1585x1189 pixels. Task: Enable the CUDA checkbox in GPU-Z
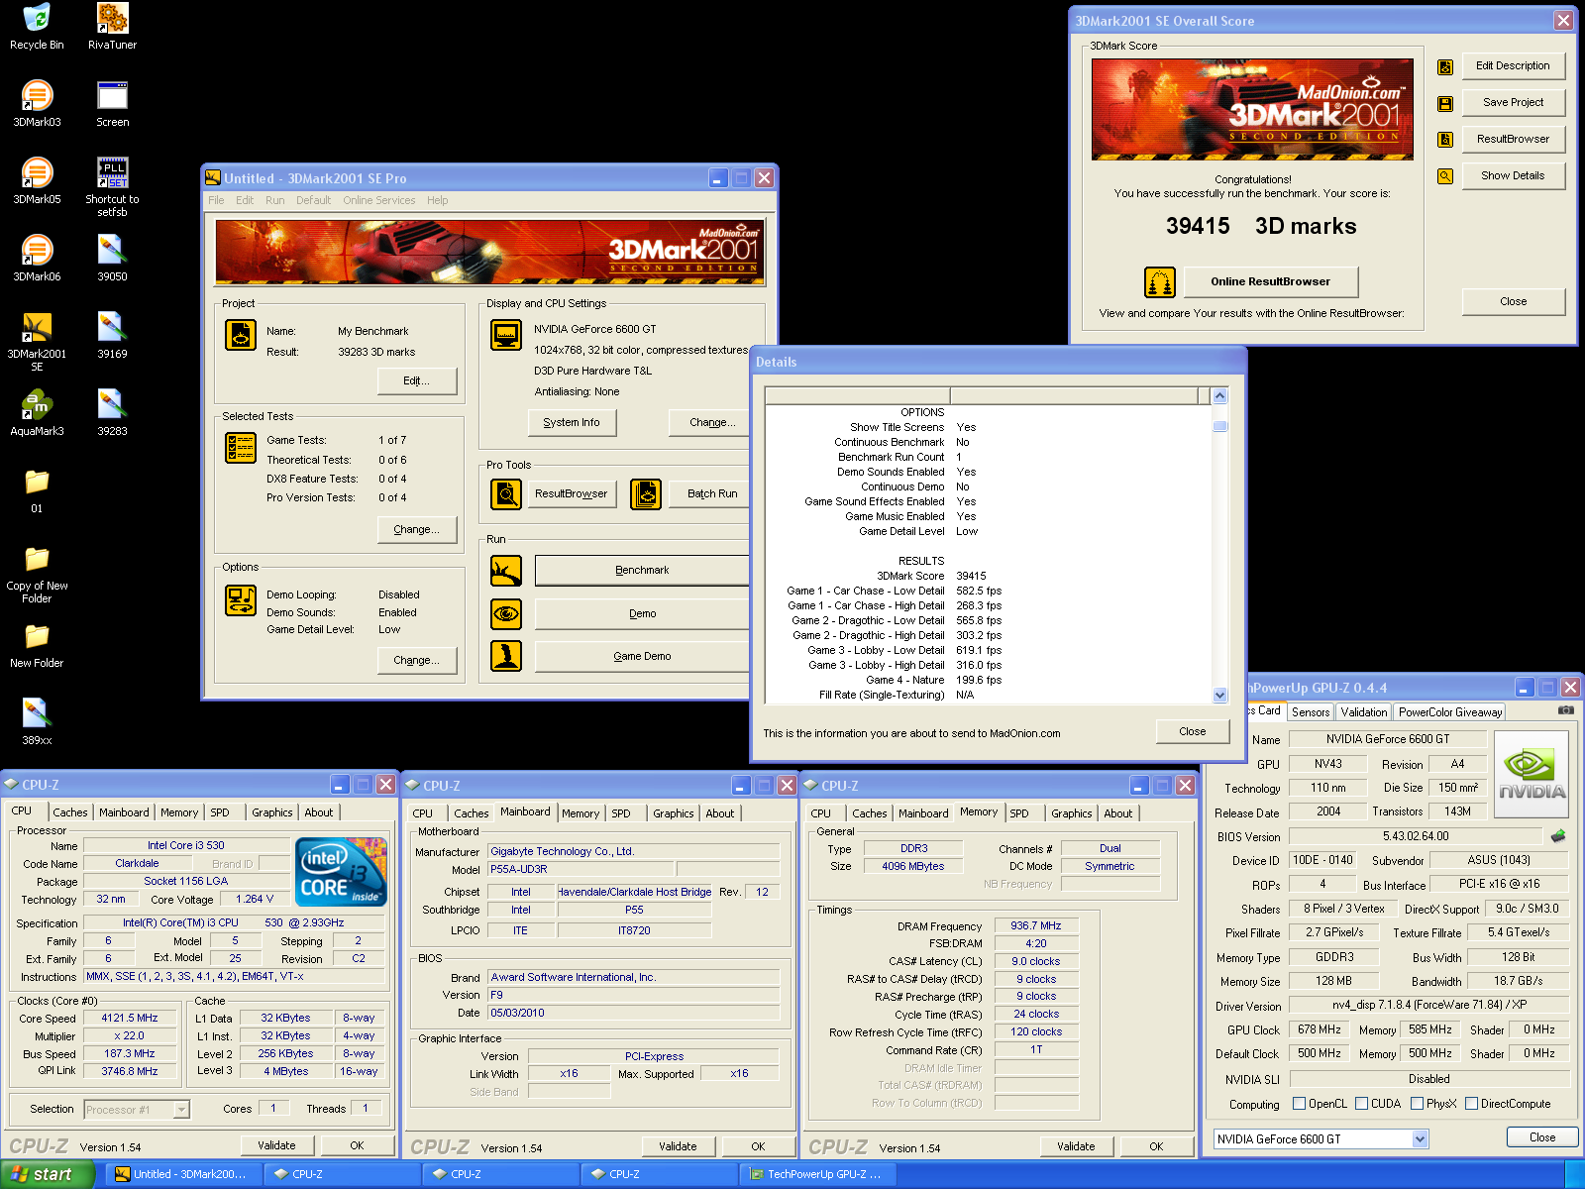point(1361,1104)
